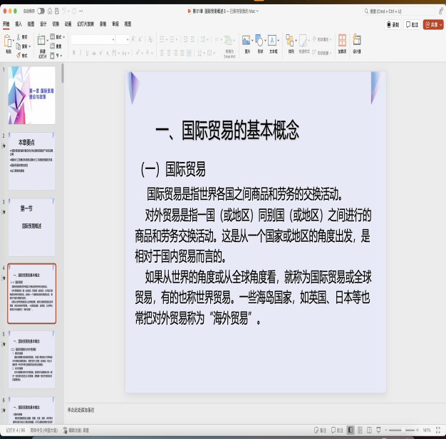
Task: Click the 共享 share button
Action: [432, 24]
